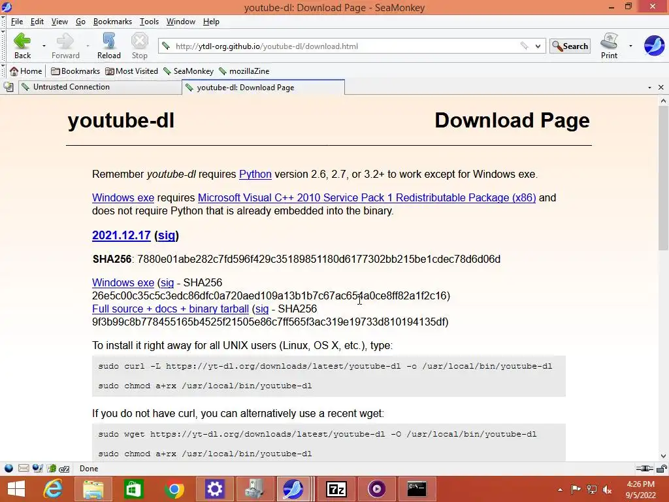Go back with the Back arrow button
This screenshot has height=502, width=669.
click(x=22, y=46)
